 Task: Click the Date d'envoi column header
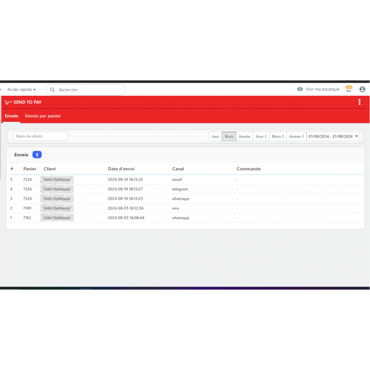(121, 169)
